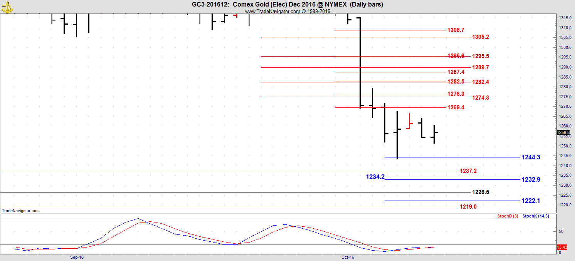The width and height of the screenshot is (575, 261).
Task: Click the Sep-16 date axis label
Action: [77, 257]
